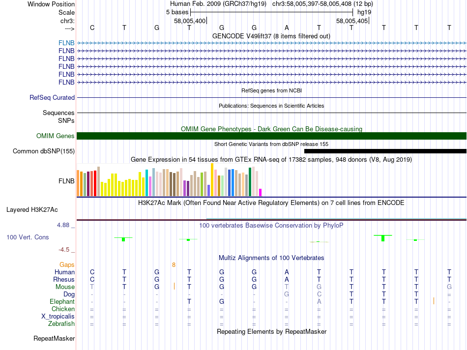Click the RepeatMasker track label
This screenshot has width=467, height=350.
point(54,338)
